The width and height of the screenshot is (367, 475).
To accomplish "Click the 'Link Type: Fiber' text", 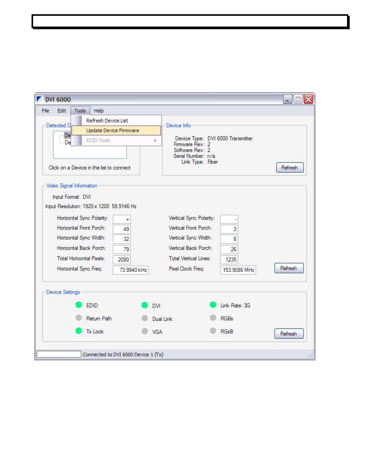I will click(200, 162).
